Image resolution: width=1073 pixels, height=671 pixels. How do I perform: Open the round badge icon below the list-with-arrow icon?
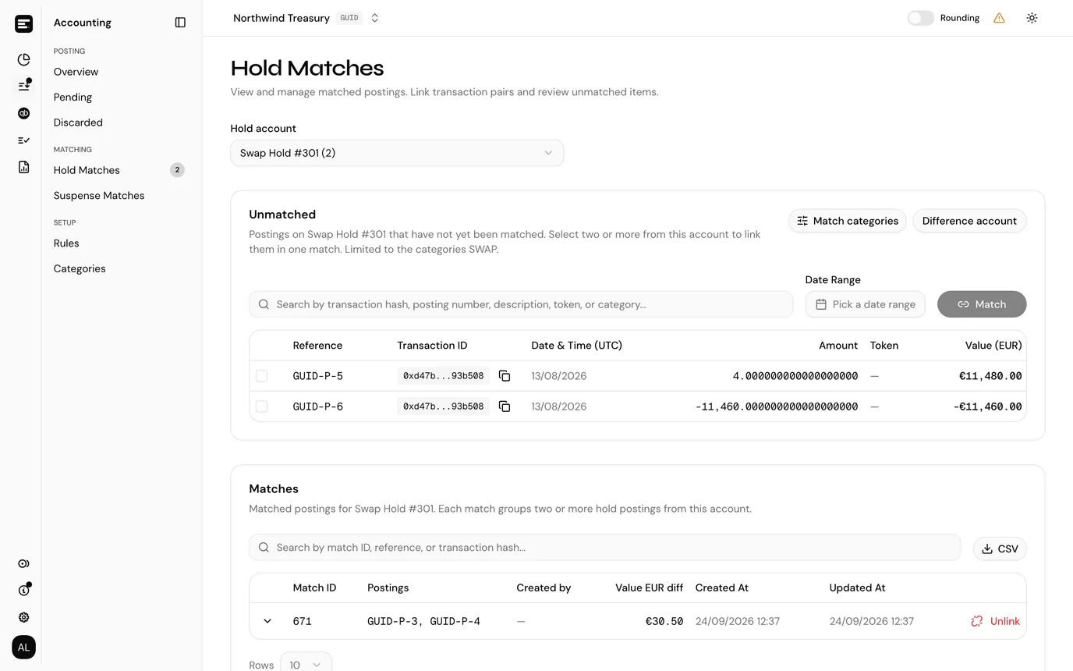tap(23, 113)
